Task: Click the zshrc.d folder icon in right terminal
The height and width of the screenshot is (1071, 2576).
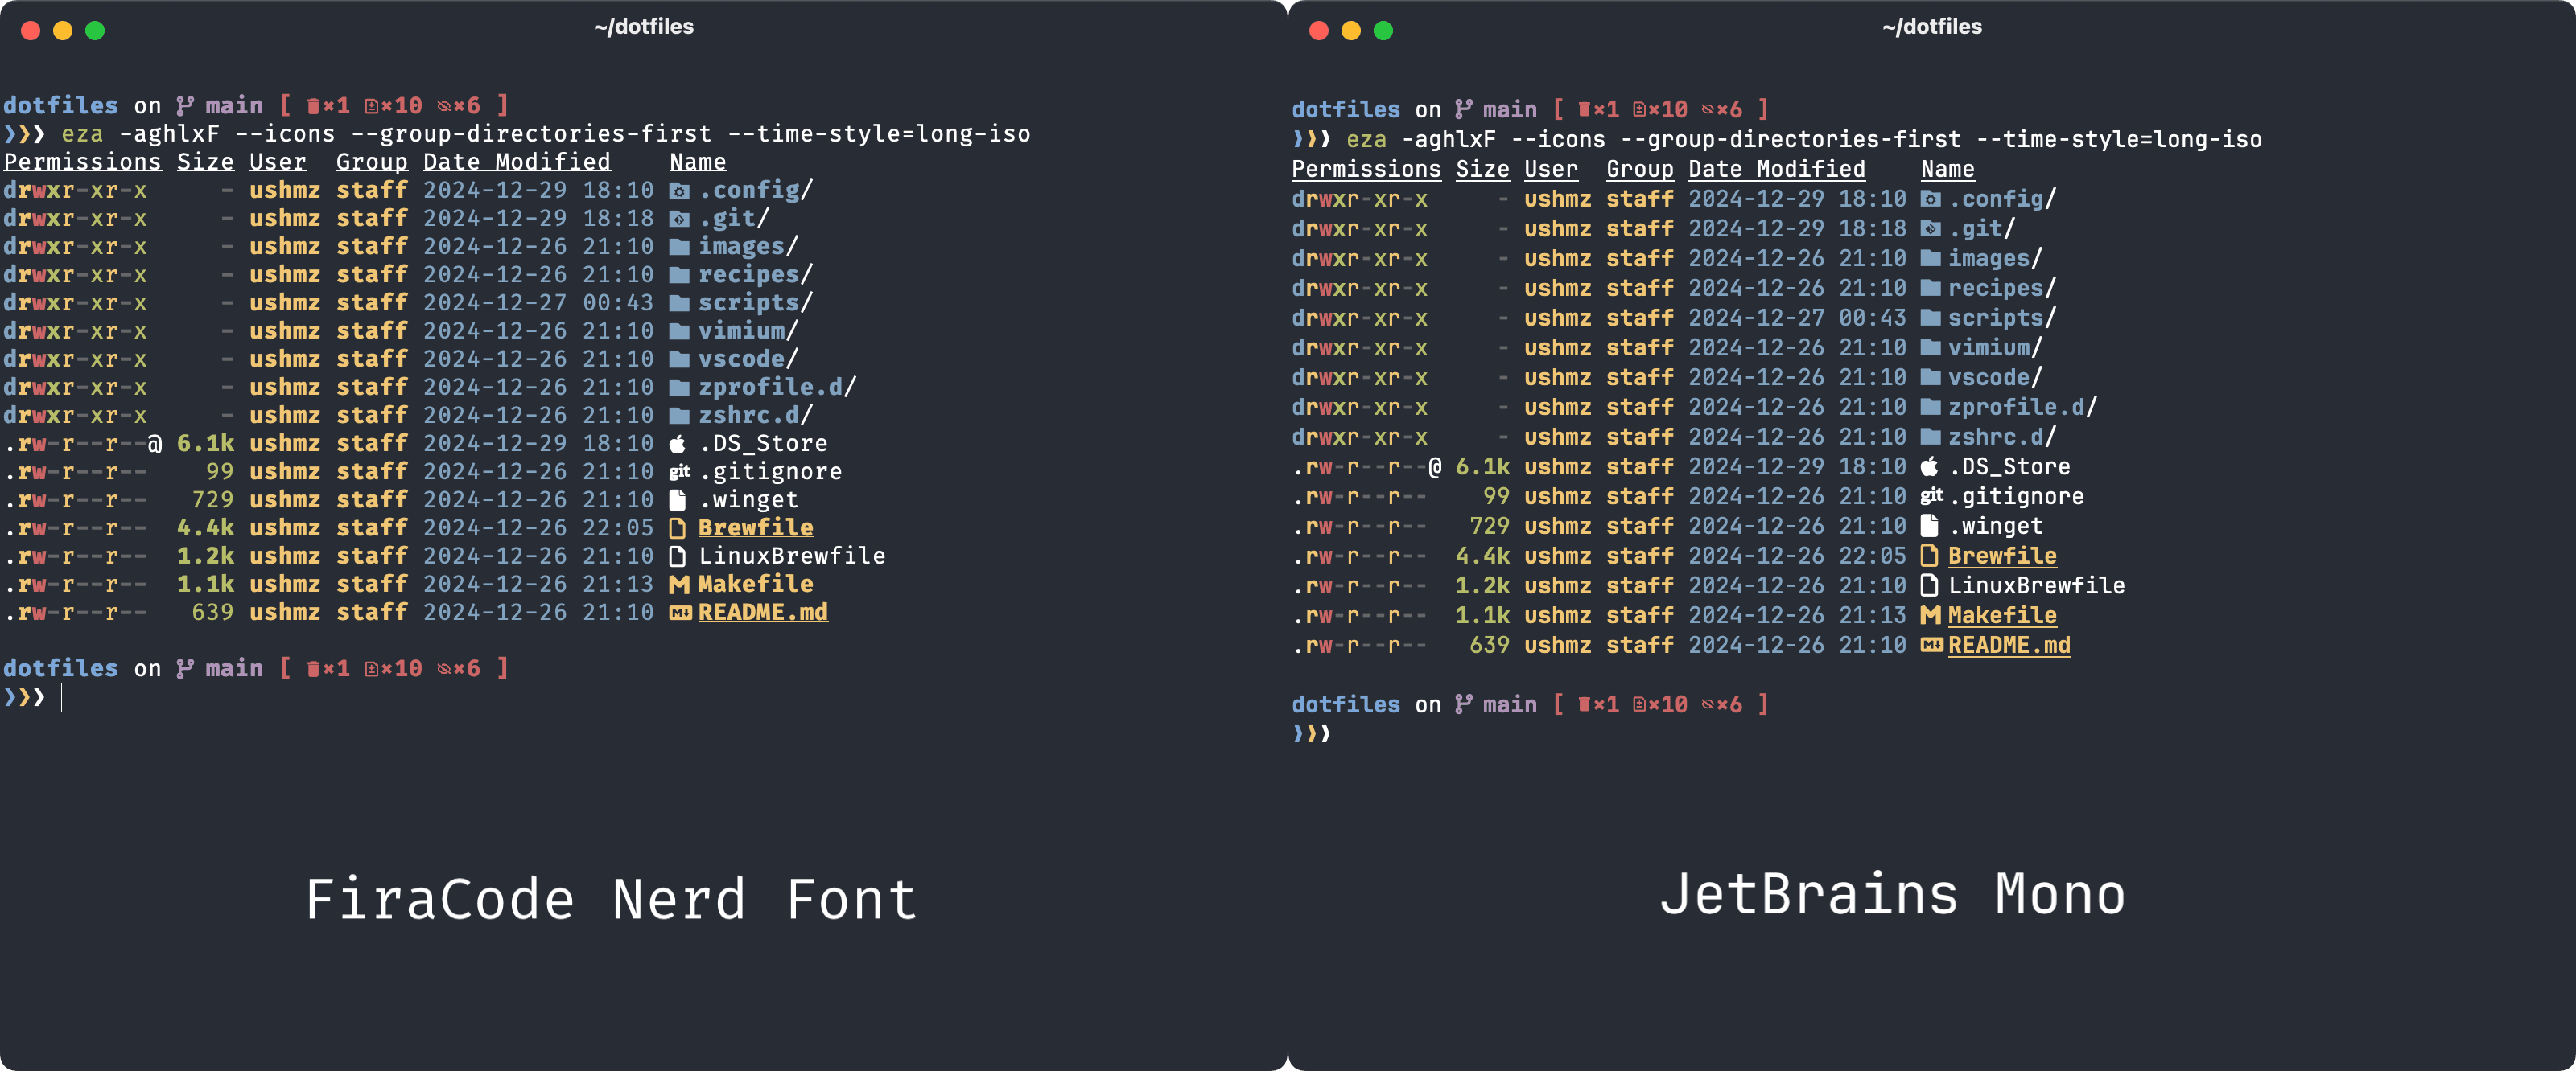Action: pos(1931,437)
